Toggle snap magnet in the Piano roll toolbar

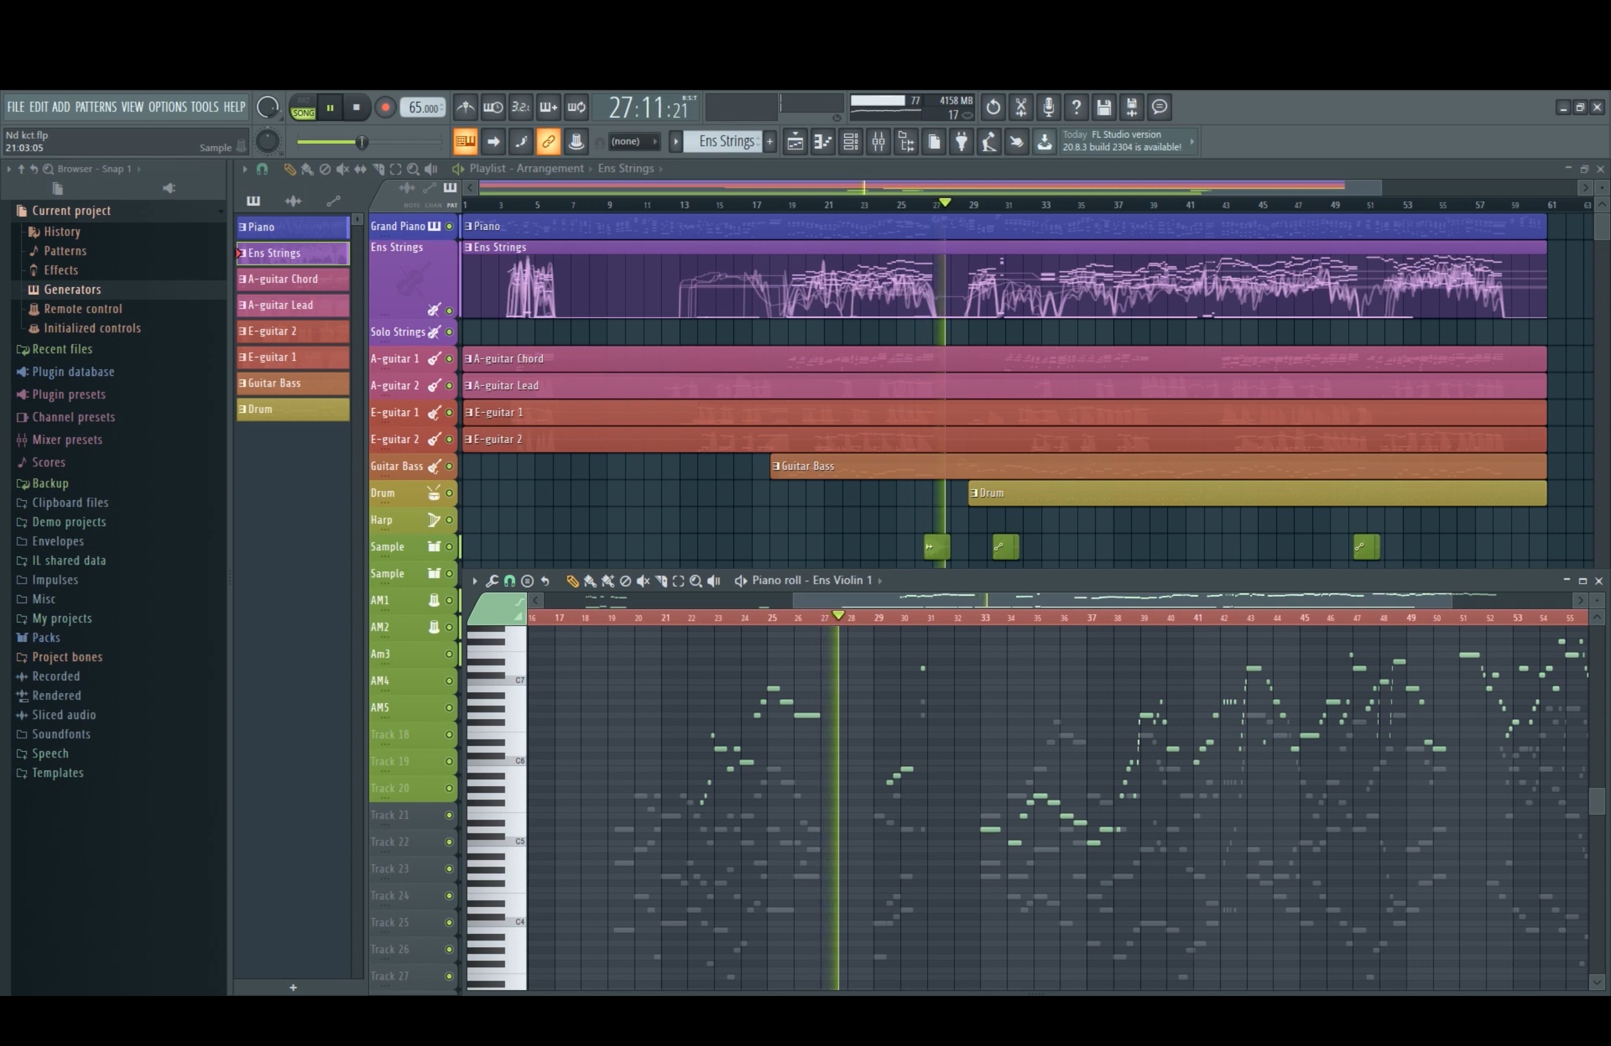pos(510,581)
